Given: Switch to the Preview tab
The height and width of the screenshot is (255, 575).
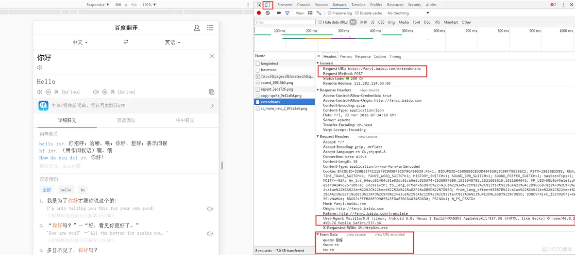Looking at the screenshot, I should (346, 56).
